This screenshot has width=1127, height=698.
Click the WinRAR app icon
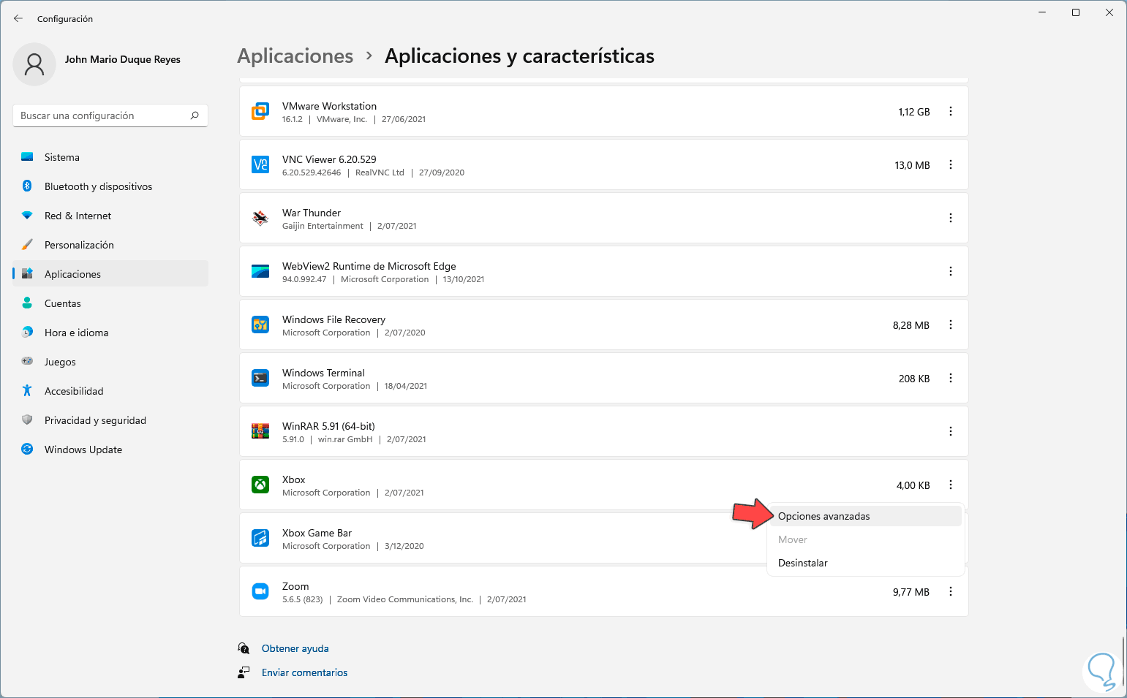260,431
